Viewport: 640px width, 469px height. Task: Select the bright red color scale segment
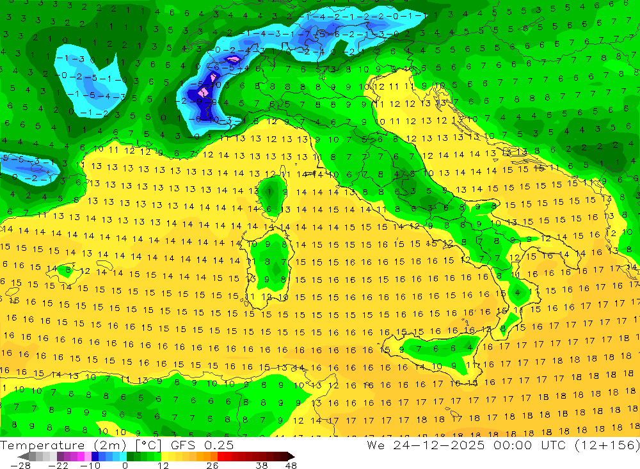coord(221,456)
